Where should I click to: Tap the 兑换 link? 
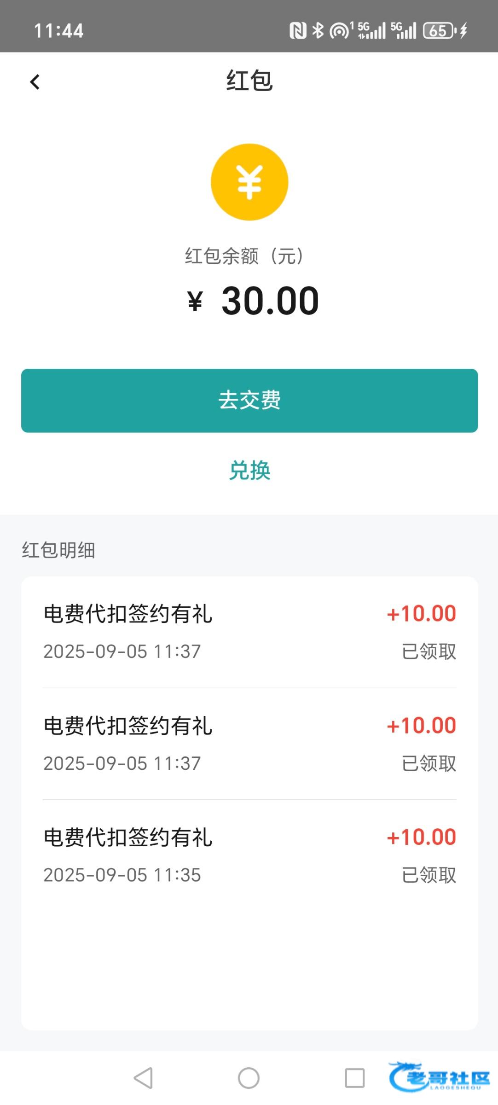click(x=249, y=471)
